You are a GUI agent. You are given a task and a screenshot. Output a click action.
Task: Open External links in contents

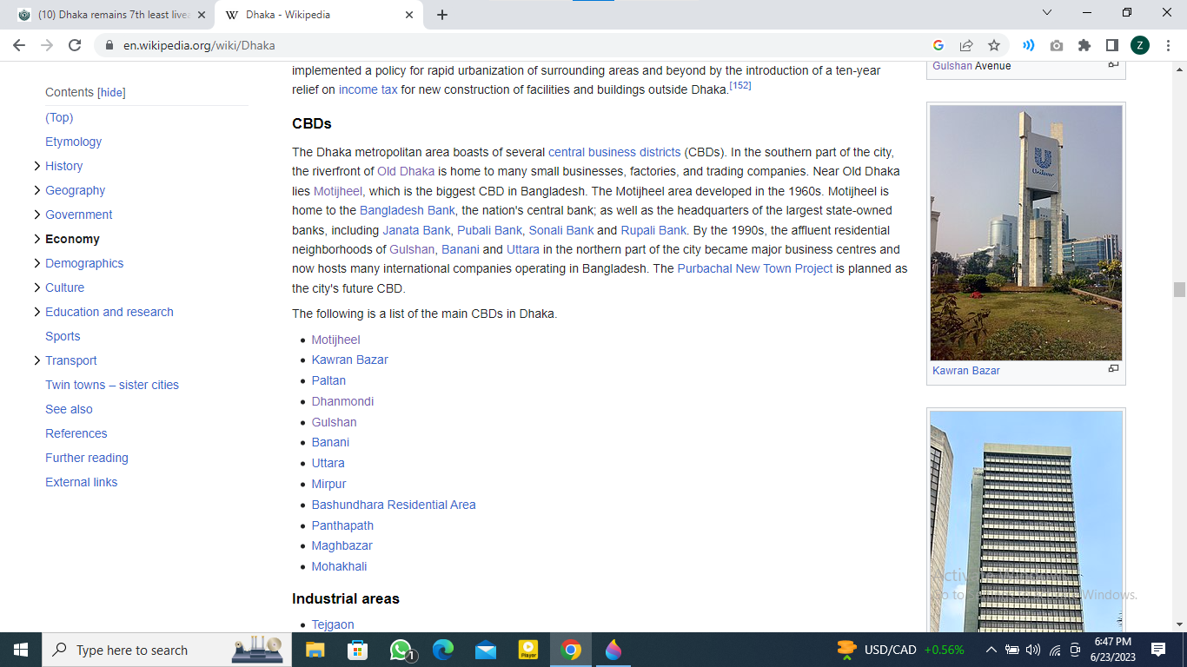(x=82, y=482)
